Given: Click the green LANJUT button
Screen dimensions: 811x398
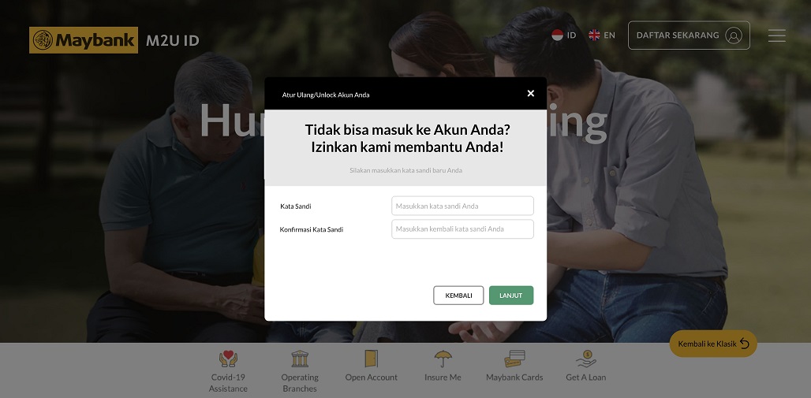Looking at the screenshot, I should click(511, 295).
